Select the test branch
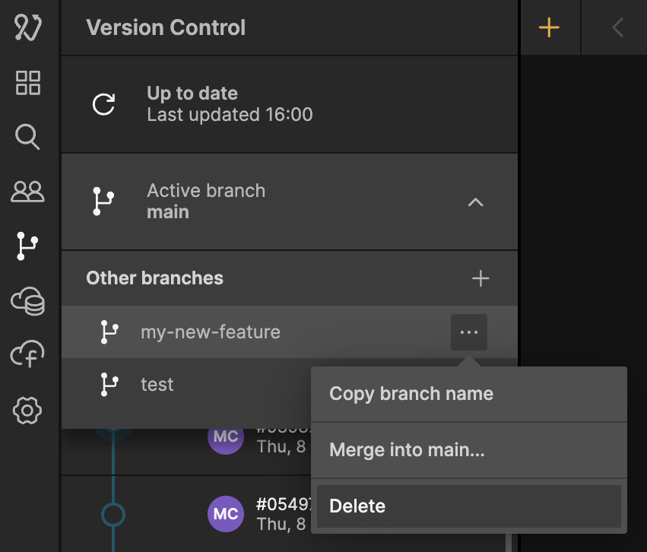The width and height of the screenshot is (647, 552). pos(157,385)
